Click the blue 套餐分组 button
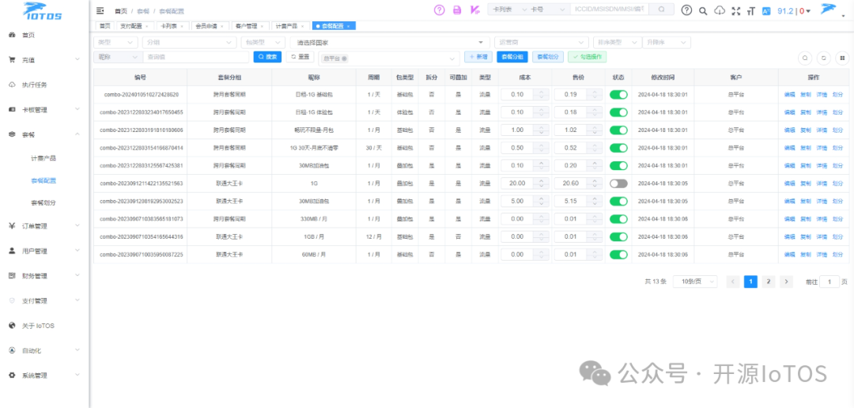The width and height of the screenshot is (854, 408). [x=512, y=57]
